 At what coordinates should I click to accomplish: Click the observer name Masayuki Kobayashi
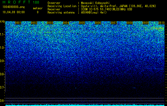pos(95,3)
